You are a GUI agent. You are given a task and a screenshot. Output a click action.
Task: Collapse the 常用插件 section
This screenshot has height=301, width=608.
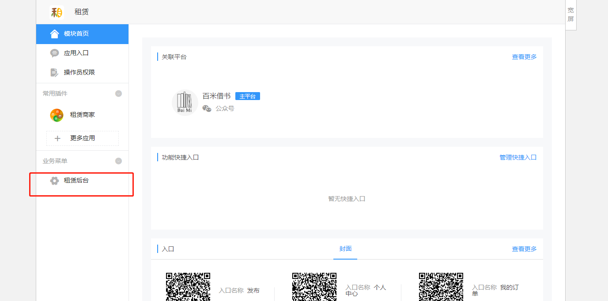click(x=118, y=93)
